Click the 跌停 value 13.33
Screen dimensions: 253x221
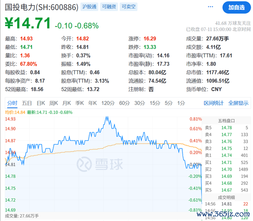(150, 47)
